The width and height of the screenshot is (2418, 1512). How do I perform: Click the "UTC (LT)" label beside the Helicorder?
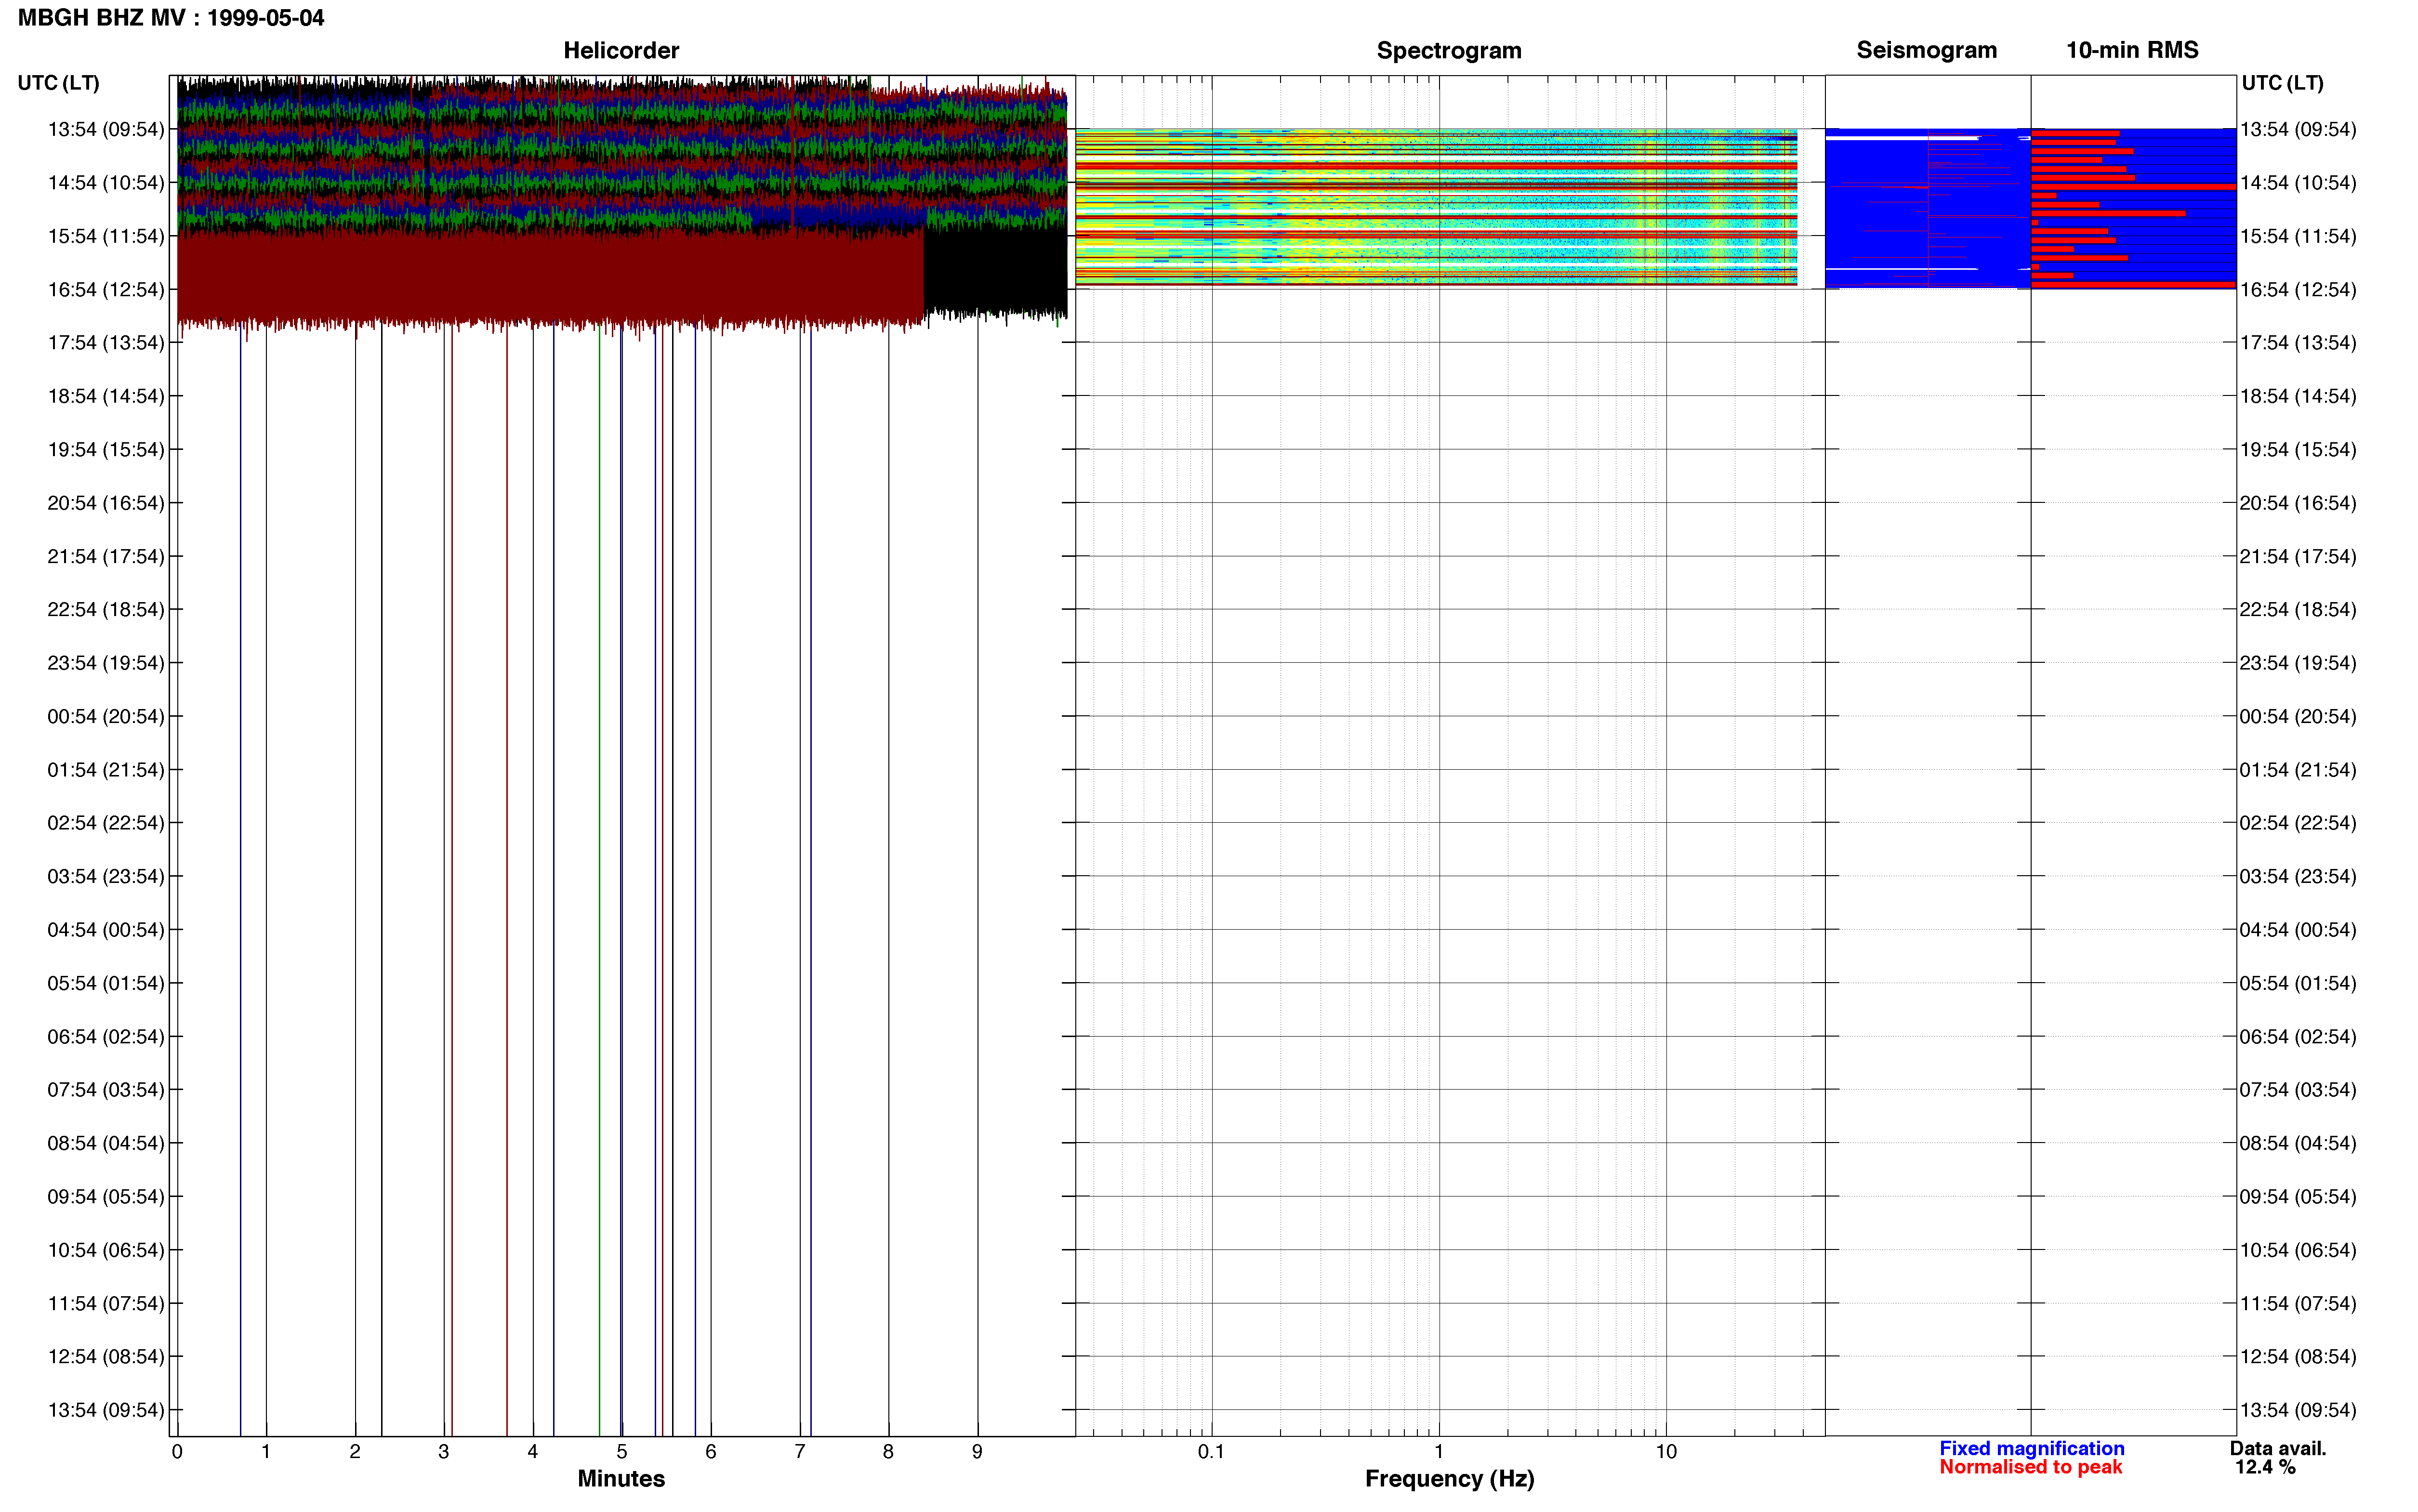tap(59, 83)
